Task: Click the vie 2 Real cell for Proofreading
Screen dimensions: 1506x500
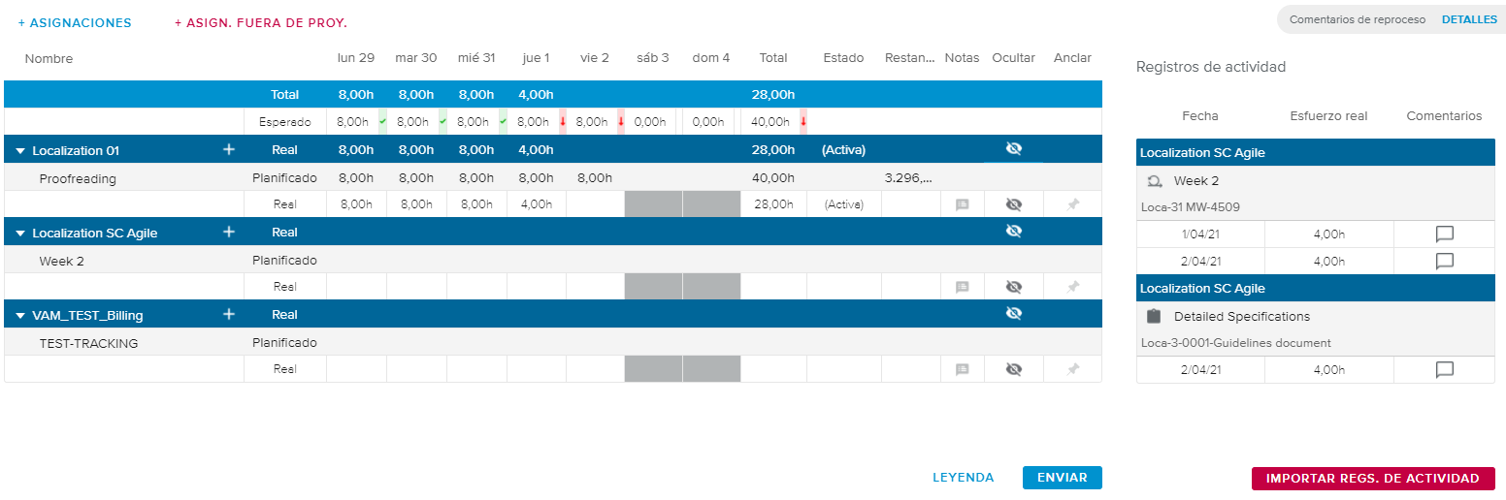Action: point(595,205)
